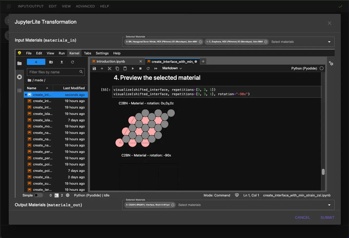Remove the BN Hexagonal Boron Nitride chip

[x=200, y=42]
